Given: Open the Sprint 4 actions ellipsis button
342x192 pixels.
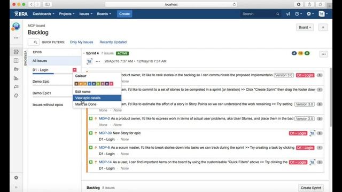Looking at the screenshot, I should click(x=323, y=54).
